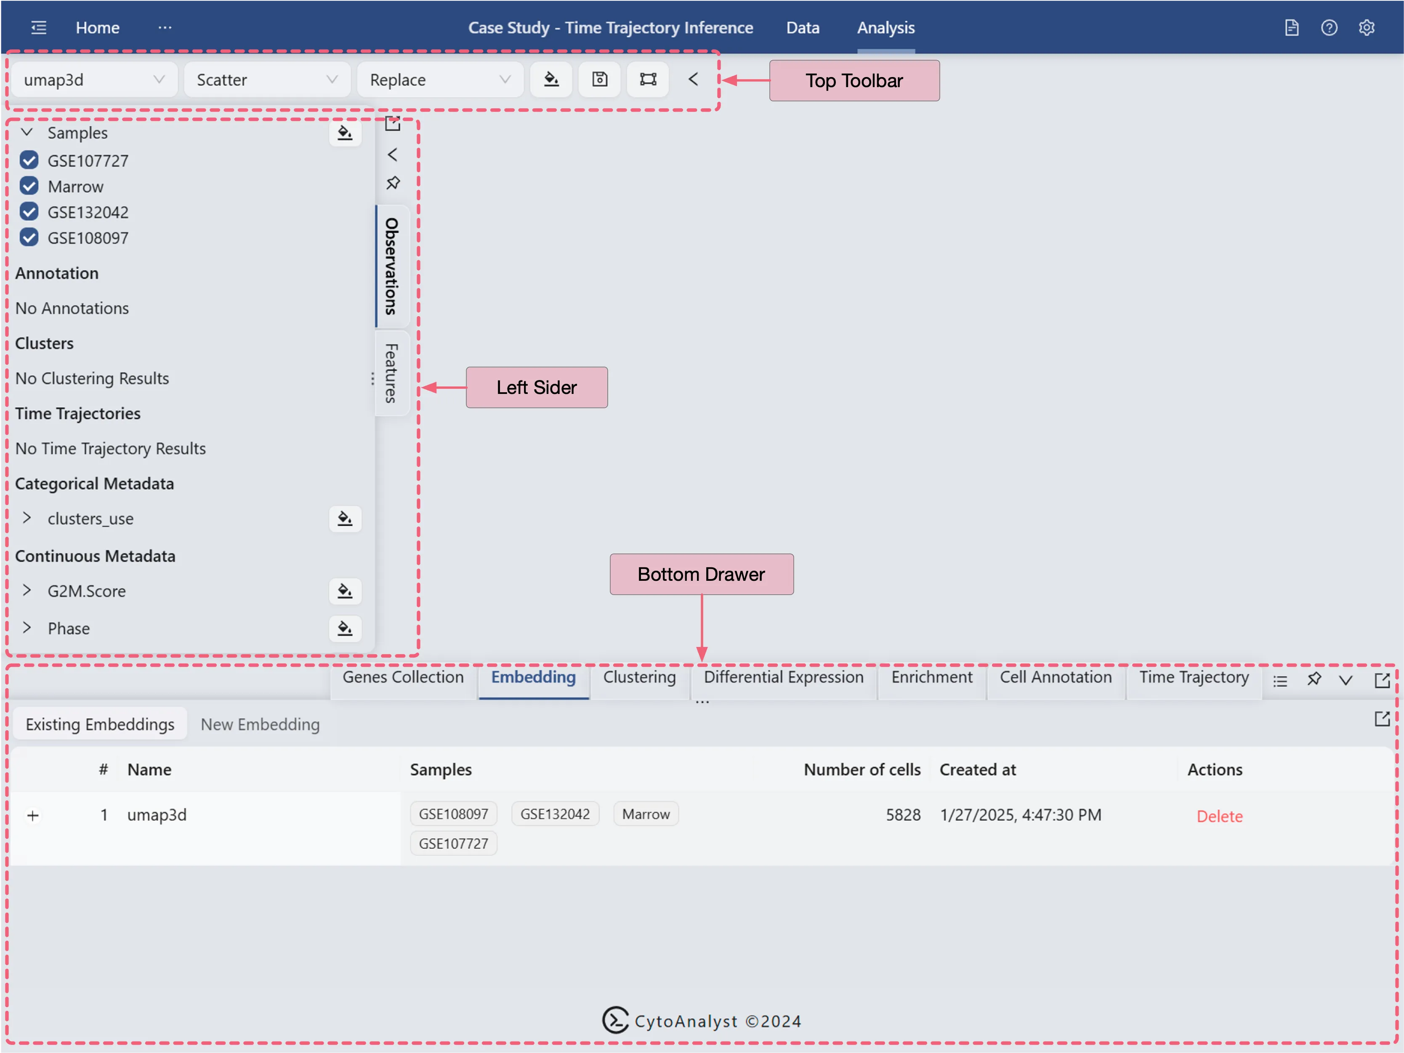Open the Features side tab

click(x=391, y=373)
